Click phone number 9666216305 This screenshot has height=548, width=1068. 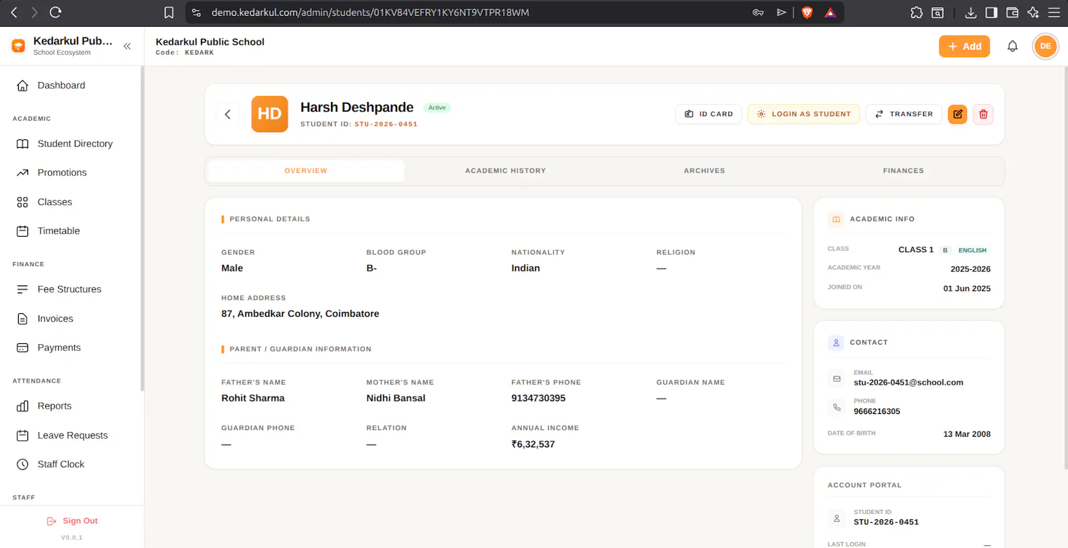click(x=877, y=411)
